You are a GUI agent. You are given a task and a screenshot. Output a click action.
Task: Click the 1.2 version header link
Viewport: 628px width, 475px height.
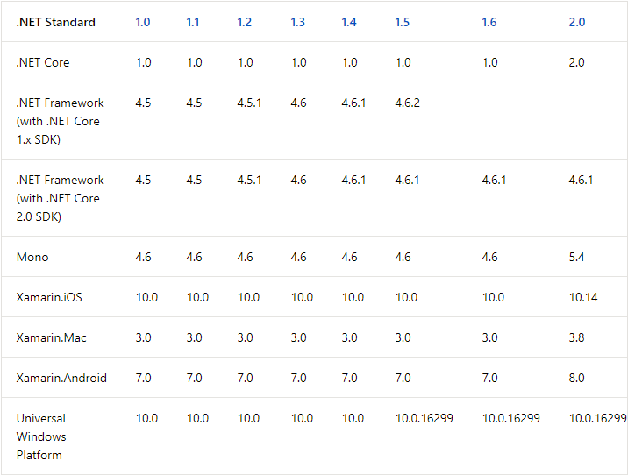pyautogui.click(x=244, y=22)
